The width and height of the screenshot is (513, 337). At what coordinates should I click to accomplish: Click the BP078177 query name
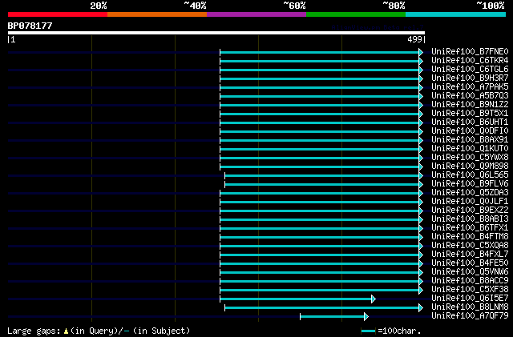tap(30, 26)
